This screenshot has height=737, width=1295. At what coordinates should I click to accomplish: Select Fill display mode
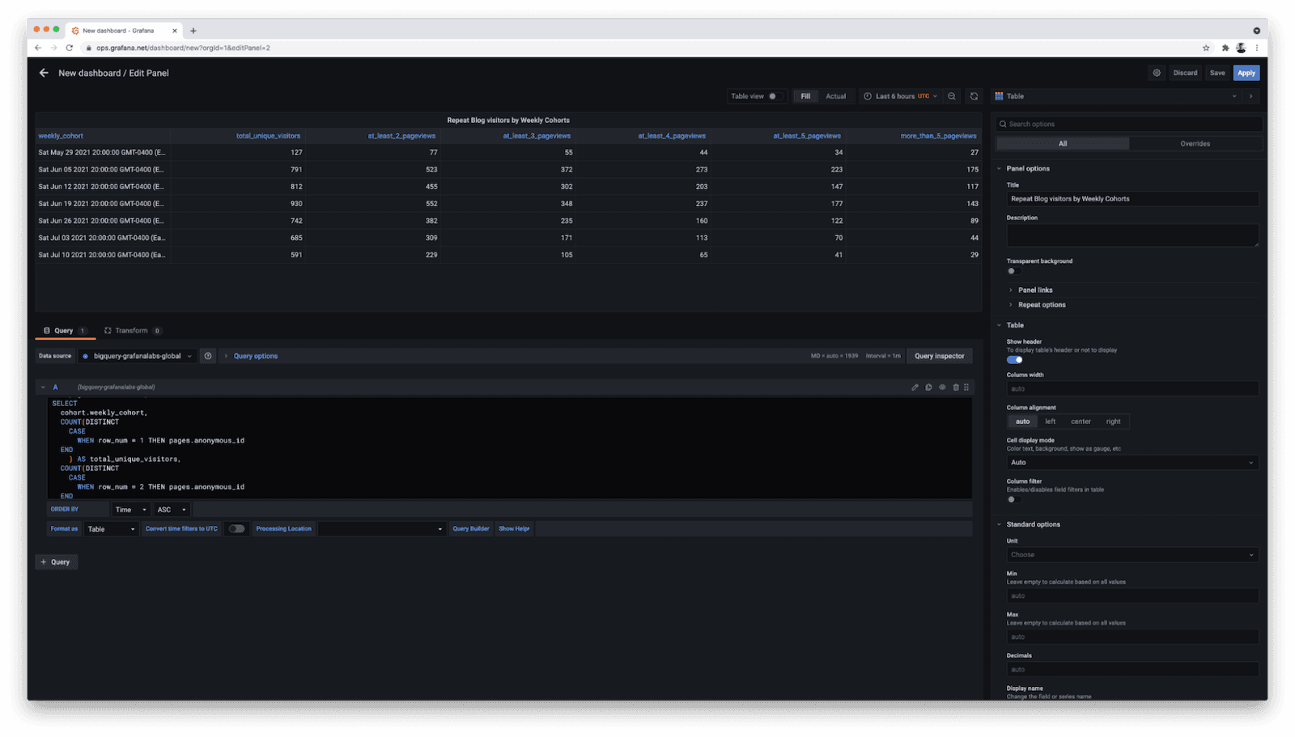pos(805,96)
